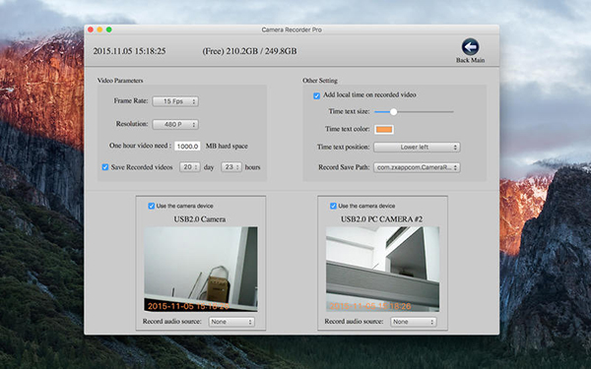Open the Resolution 480 P dropdown

pyautogui.click(x=175, y=124)
